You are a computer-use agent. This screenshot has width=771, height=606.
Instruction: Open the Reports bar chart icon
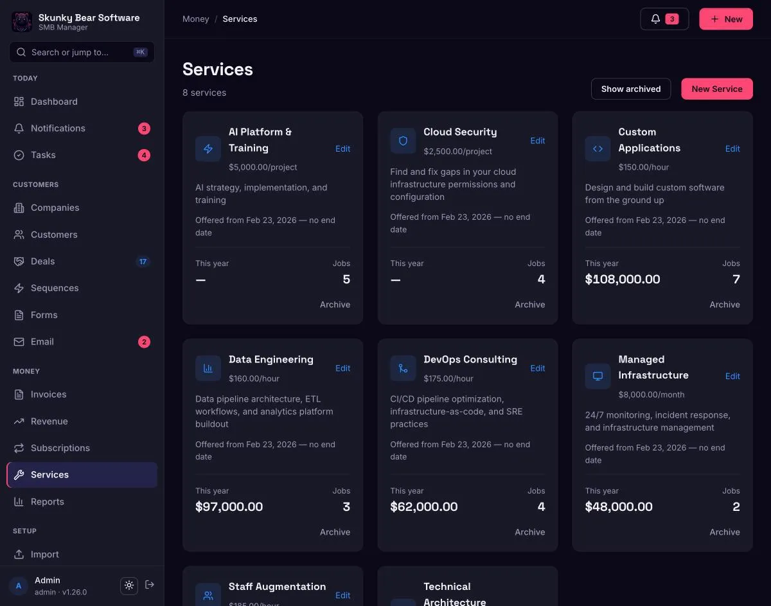[x=19, y=501]
